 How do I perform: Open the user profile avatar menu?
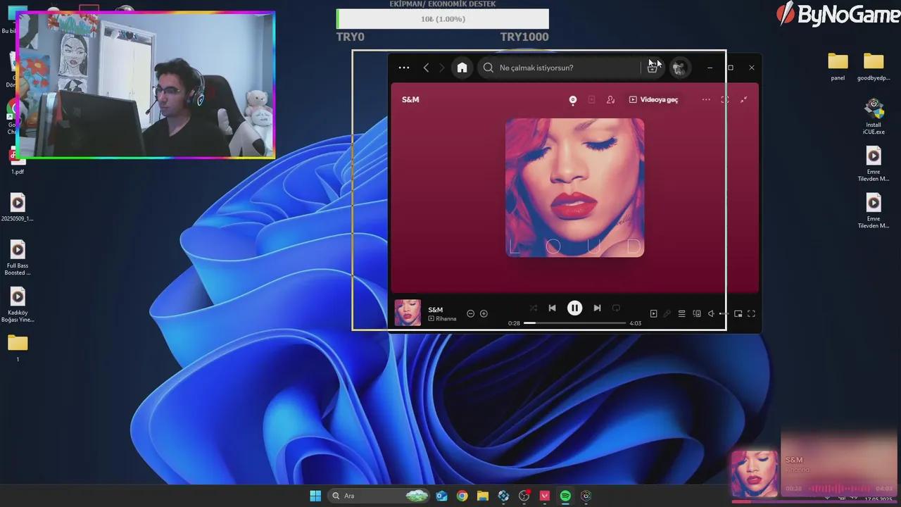pyautogui.click(x=679, y=68)
